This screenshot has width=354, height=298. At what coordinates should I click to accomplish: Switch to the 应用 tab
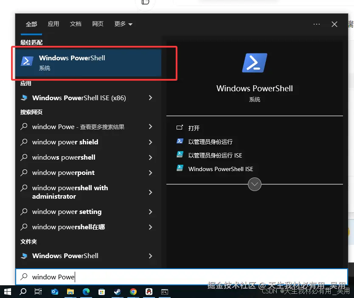[53, 24]
